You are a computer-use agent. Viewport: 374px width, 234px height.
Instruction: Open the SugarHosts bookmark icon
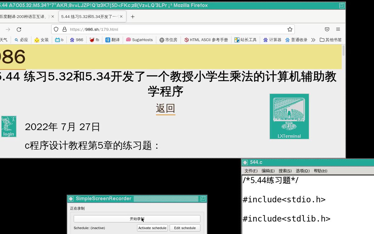[139, 40]
